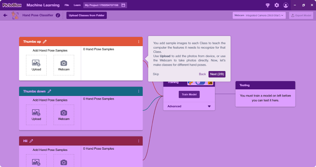Save project via the floppy disk icon
Viewport: 316px width, 167px height.
tap(123, 5)
